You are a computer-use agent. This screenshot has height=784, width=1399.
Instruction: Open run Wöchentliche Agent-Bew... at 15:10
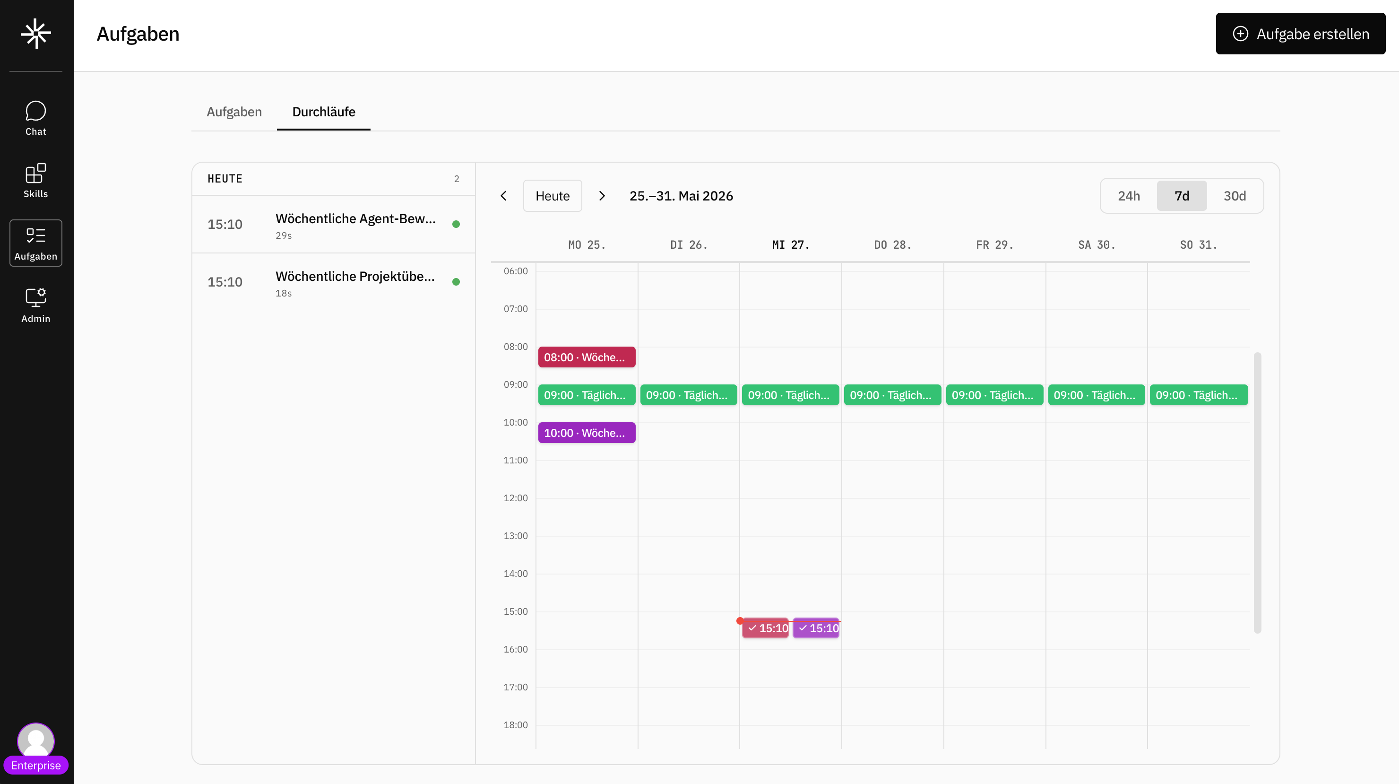click(x=334, y=225)
